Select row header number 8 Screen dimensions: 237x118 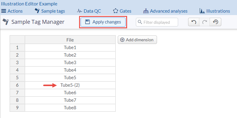(x=18, y=100)
